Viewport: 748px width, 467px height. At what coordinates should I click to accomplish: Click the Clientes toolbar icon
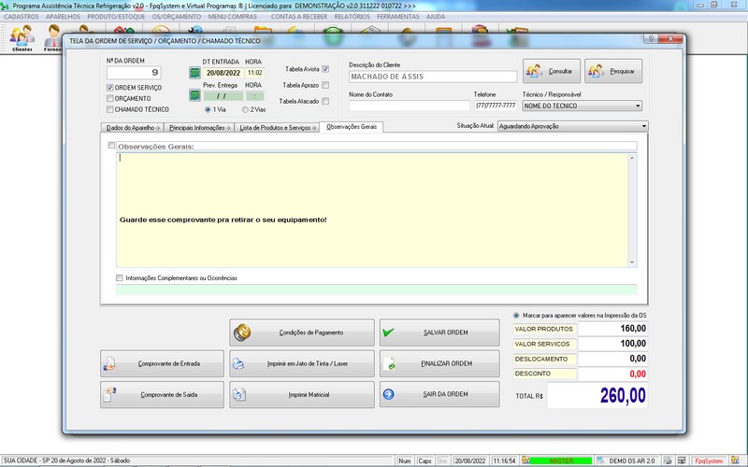22,38
